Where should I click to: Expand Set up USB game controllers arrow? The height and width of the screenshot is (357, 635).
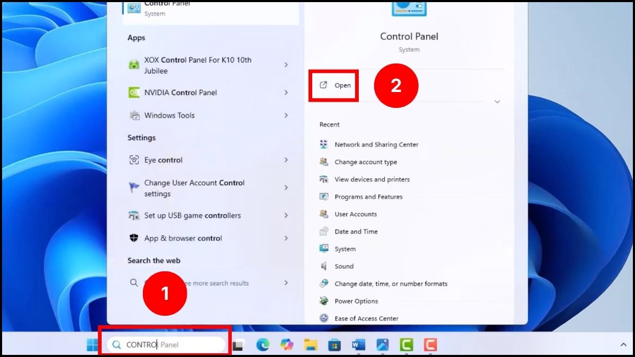pos(286,215)
